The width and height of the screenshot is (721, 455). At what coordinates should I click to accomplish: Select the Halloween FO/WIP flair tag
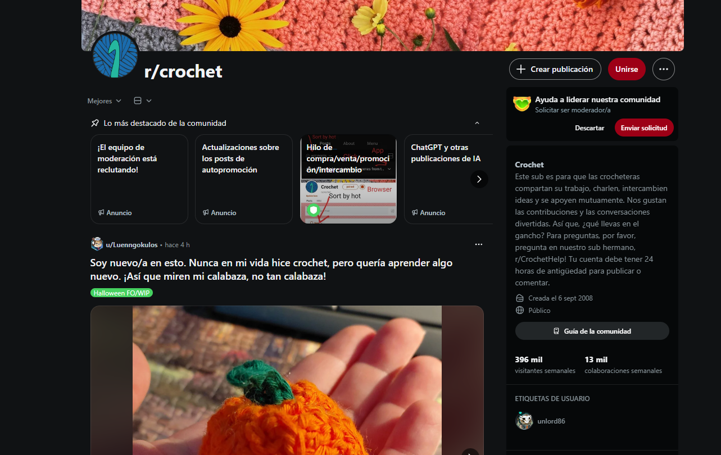coord(122,293)
